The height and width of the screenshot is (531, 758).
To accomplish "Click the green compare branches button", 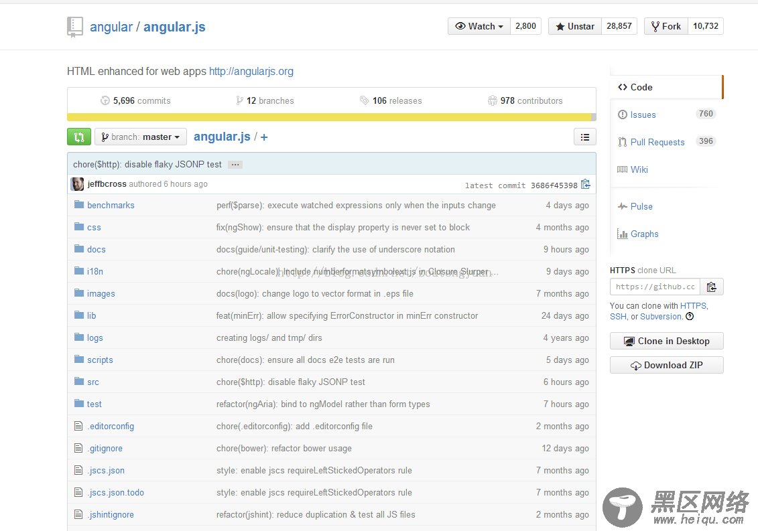I will tap(79, 137).
